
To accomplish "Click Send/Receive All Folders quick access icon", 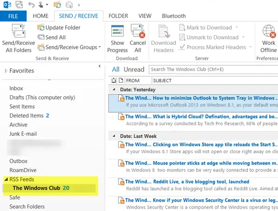I will (19, 5).
